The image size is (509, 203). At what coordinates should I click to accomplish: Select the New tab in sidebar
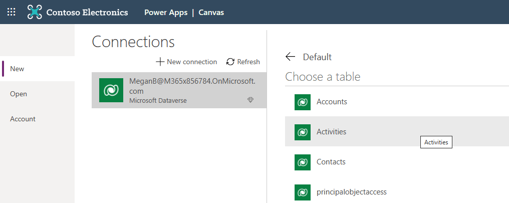click(17, 69)
